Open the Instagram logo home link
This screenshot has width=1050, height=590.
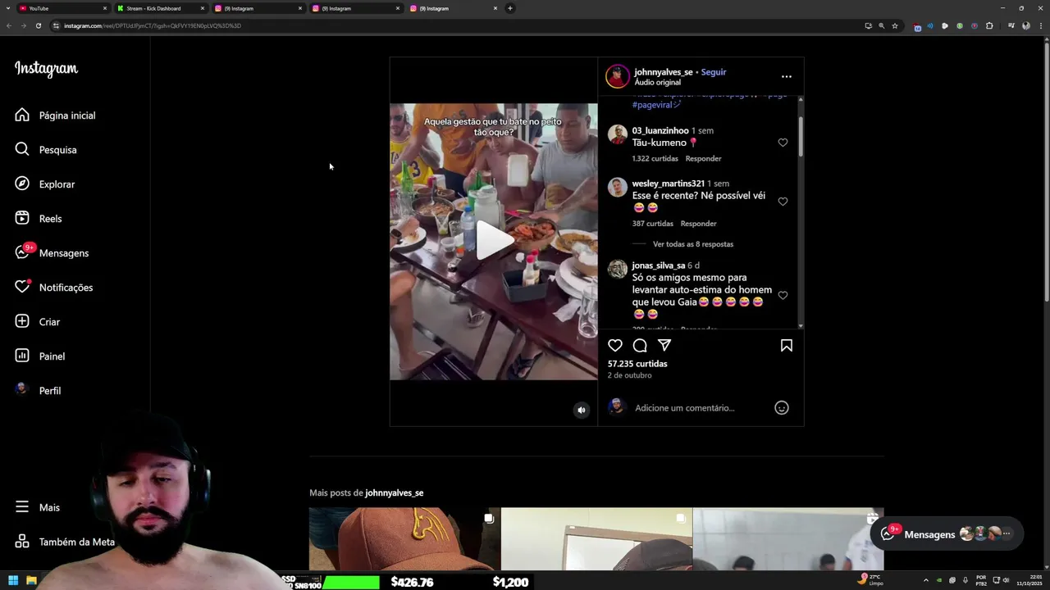tap(46, 69)
